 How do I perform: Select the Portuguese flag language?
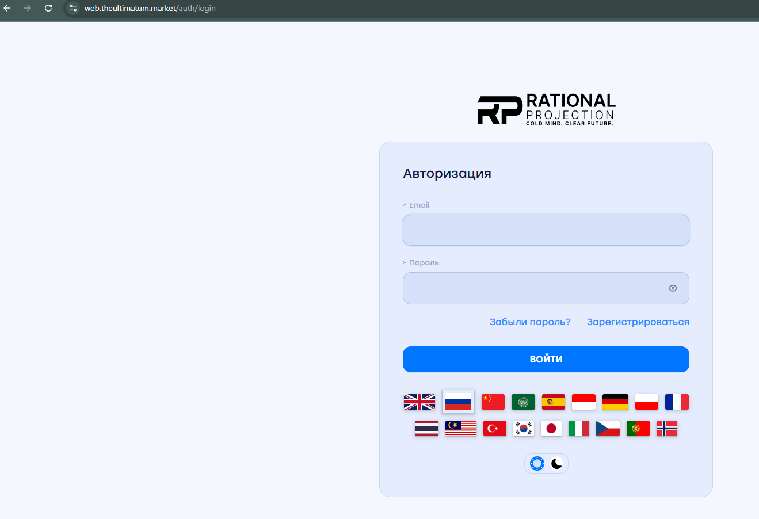tap(638, 428)
